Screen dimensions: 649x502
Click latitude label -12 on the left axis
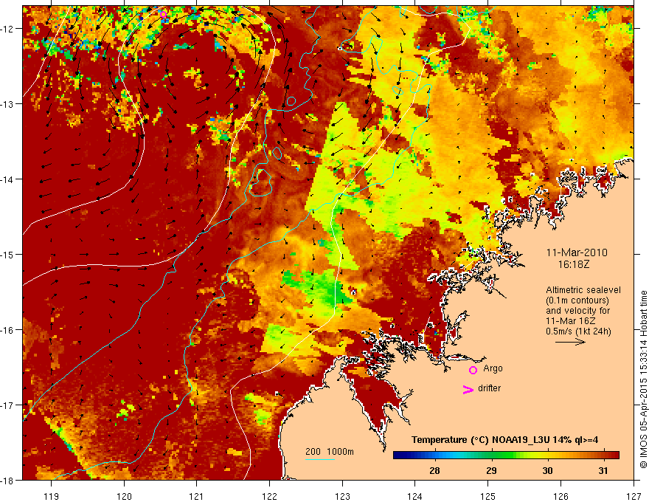pyautogui.click(x=7, y=29)
